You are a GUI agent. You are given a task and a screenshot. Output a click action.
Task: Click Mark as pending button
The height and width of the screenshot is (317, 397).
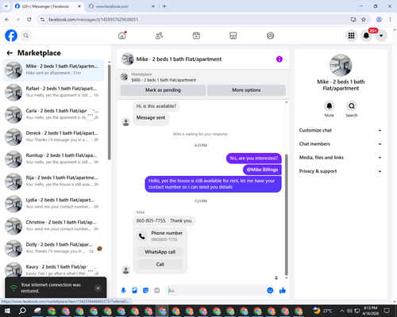163,90
